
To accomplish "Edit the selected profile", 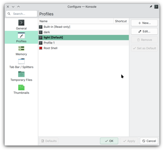I will pos(144,31).
